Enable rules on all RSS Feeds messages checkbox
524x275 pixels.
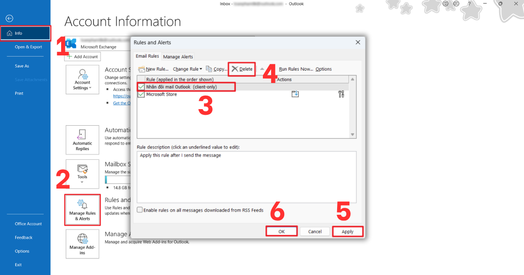[140, 210]
